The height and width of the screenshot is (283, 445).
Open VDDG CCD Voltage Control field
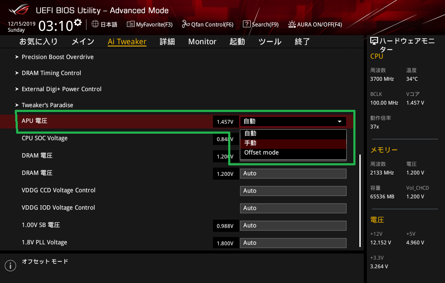pos(293,191)
